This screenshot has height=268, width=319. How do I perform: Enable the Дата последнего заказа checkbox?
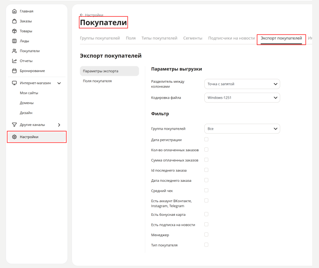click(x=206, y=180)
